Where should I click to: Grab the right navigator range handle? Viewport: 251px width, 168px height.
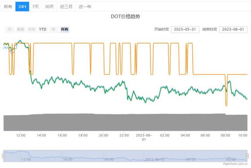tap(248, 156)
